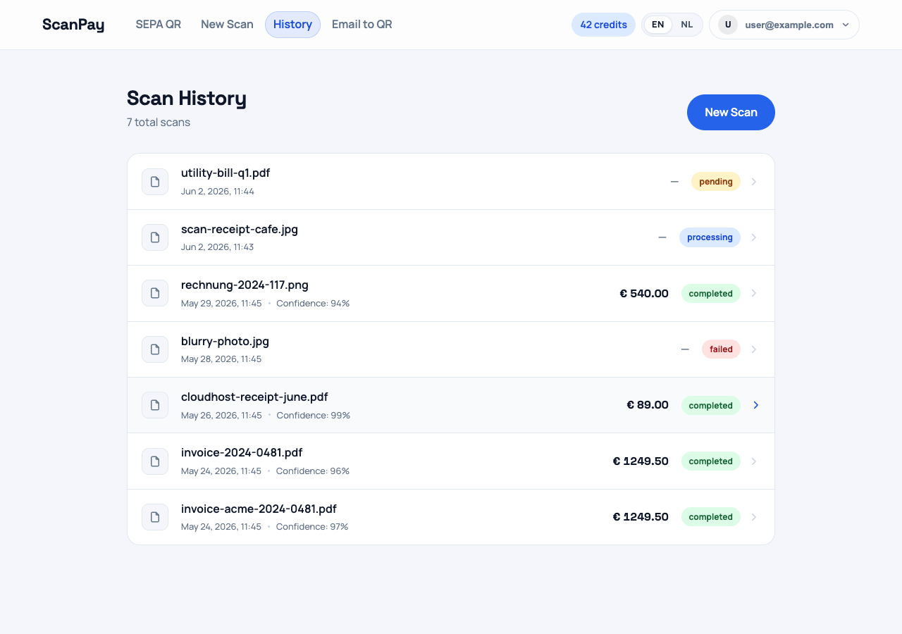
Task: Open the invoice-acme-2024-0481.pdf file name
Action: pyautogui.click(x=259, y=509)
